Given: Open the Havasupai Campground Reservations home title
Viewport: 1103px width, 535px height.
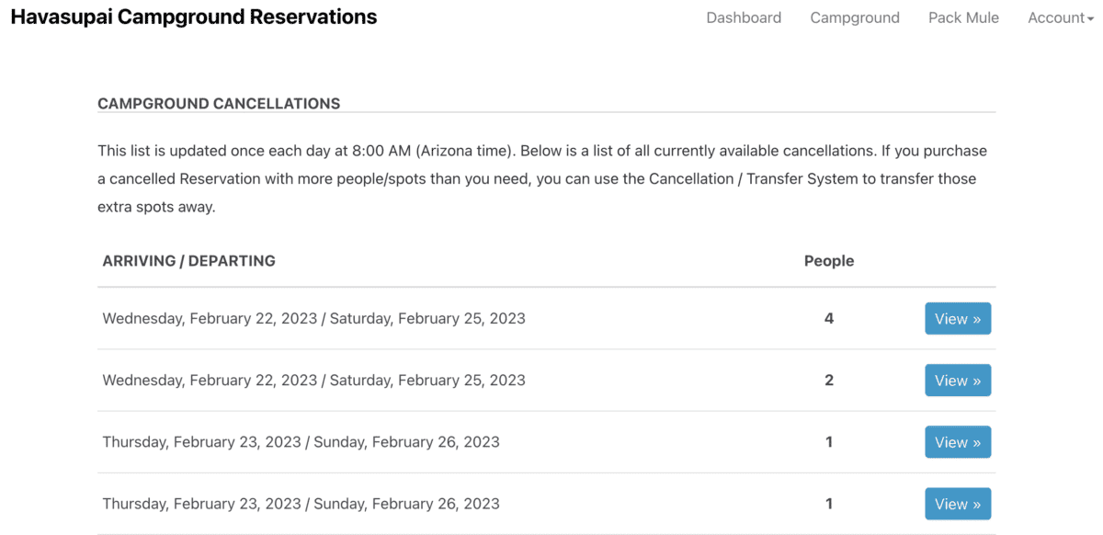Looking at the screenshot, I should click(x=194, y=17).
